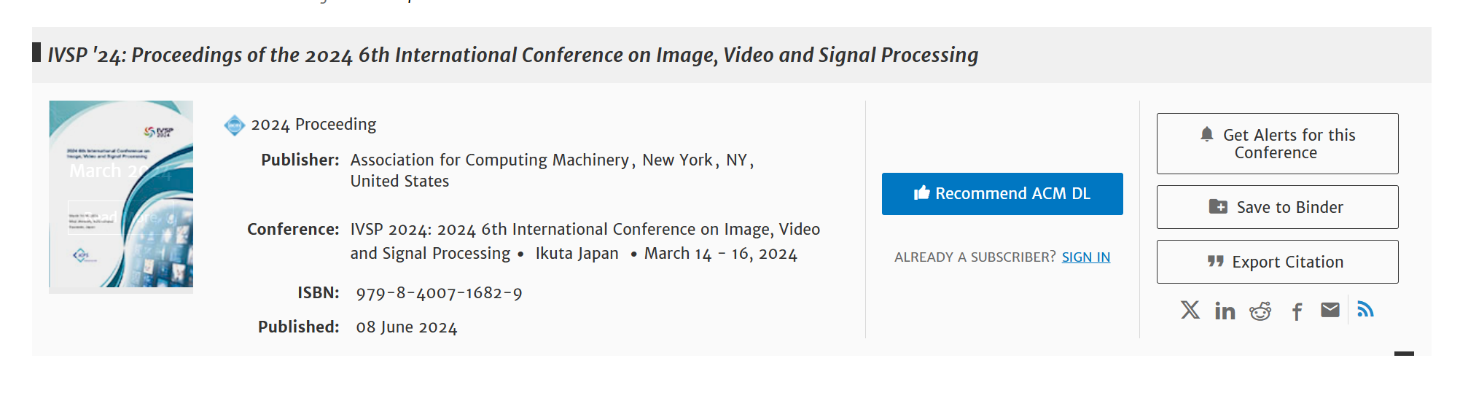
Task: Open Export Citation
Action: coord(1277,262)
